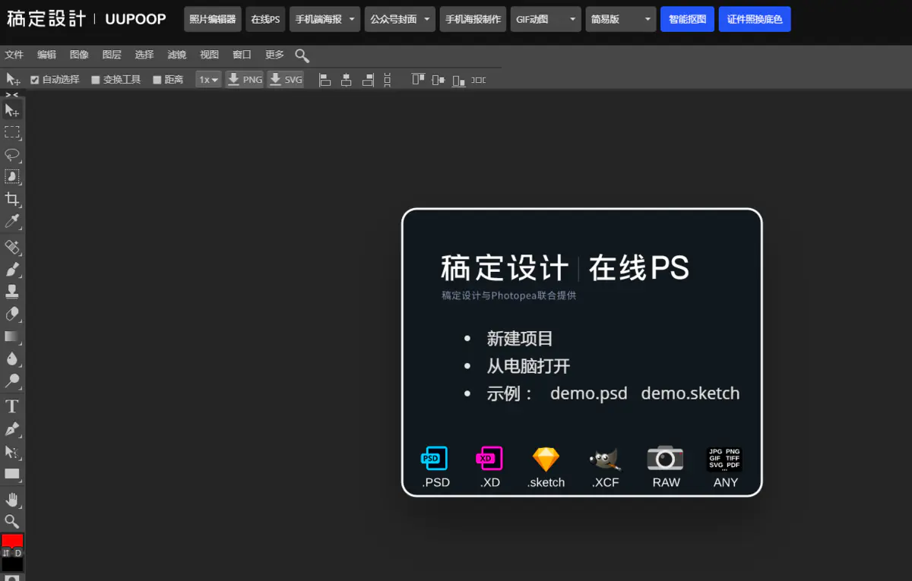The width and height of the screenshot is (912, 581).
Task: Click the blue 智能抠图 button
Action: [x=687, y=19]
